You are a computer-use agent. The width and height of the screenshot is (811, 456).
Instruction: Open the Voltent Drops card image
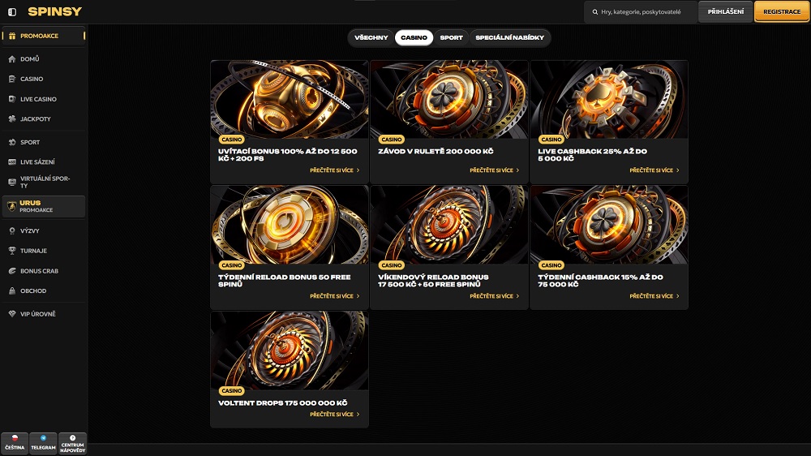point(290,351)
